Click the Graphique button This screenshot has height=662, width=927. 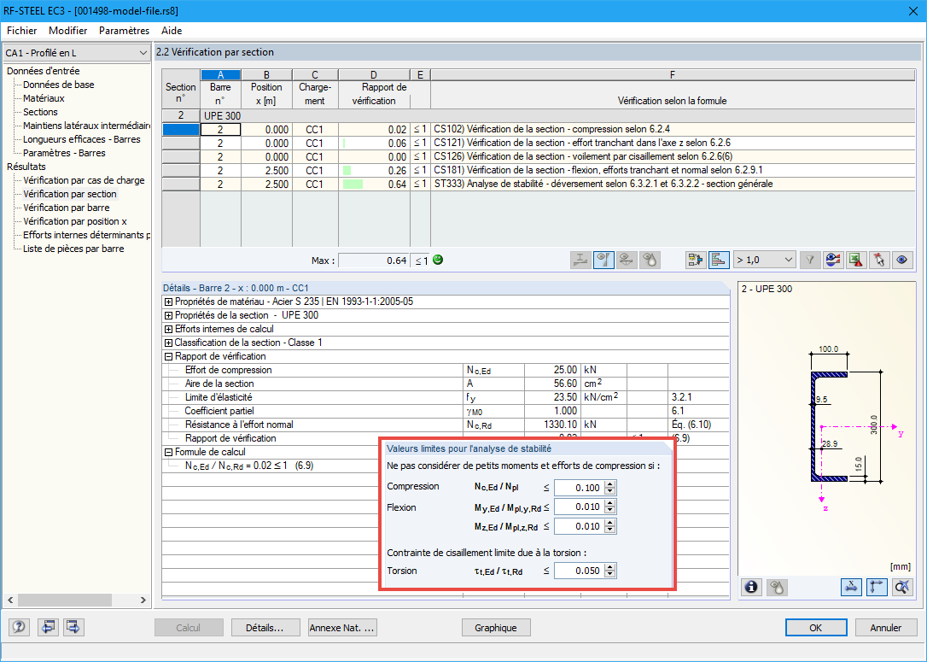495,628
